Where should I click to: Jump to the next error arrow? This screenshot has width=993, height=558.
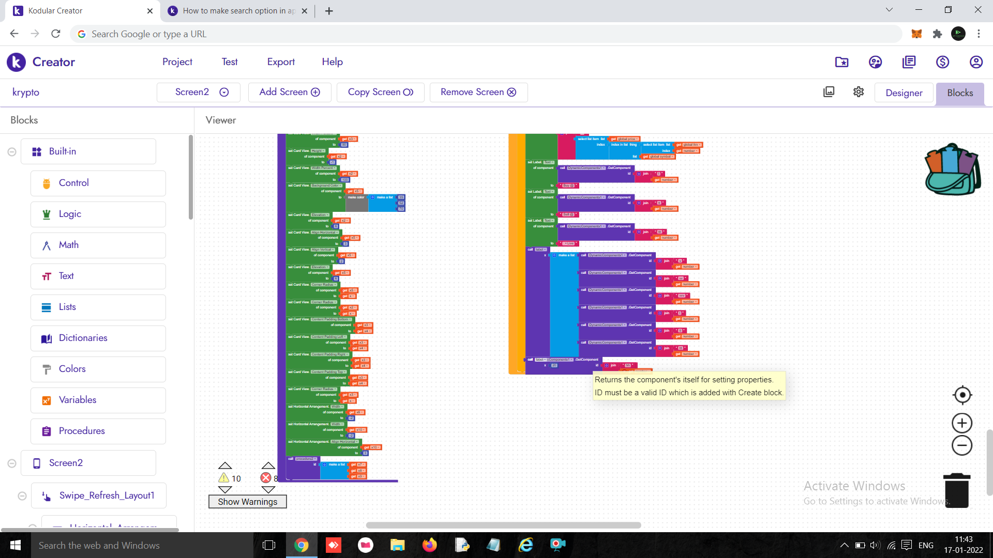pyautogui.click(x=268, y=490)
